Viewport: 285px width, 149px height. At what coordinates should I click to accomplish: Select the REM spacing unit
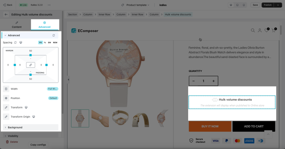point(55,42)
